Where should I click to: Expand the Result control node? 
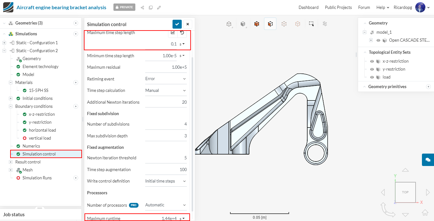pos(10,162)
